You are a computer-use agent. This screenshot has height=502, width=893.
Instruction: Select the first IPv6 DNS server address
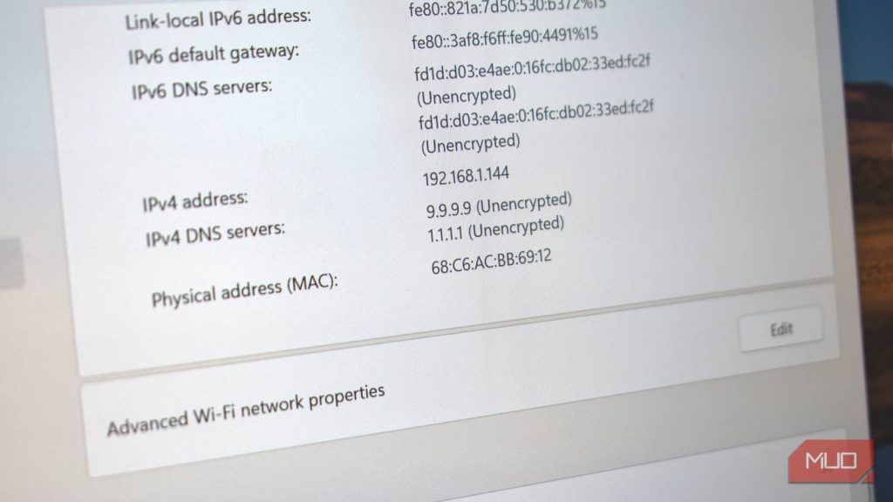coord(532,68)
